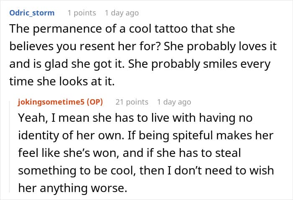Click the "1 day ago" timestamp on jokingsometime5's reply

coord(174,102)
